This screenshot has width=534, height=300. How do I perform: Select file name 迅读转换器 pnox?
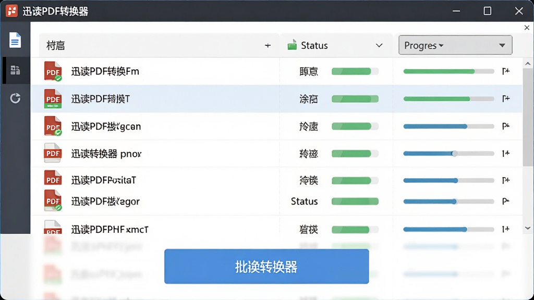pyautogui.click(x=106, y=154)
